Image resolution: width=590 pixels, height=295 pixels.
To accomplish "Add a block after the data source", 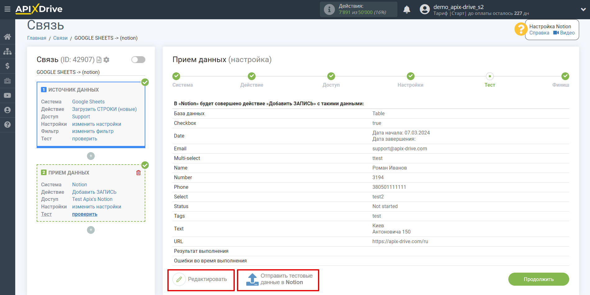I will point(91,156).
